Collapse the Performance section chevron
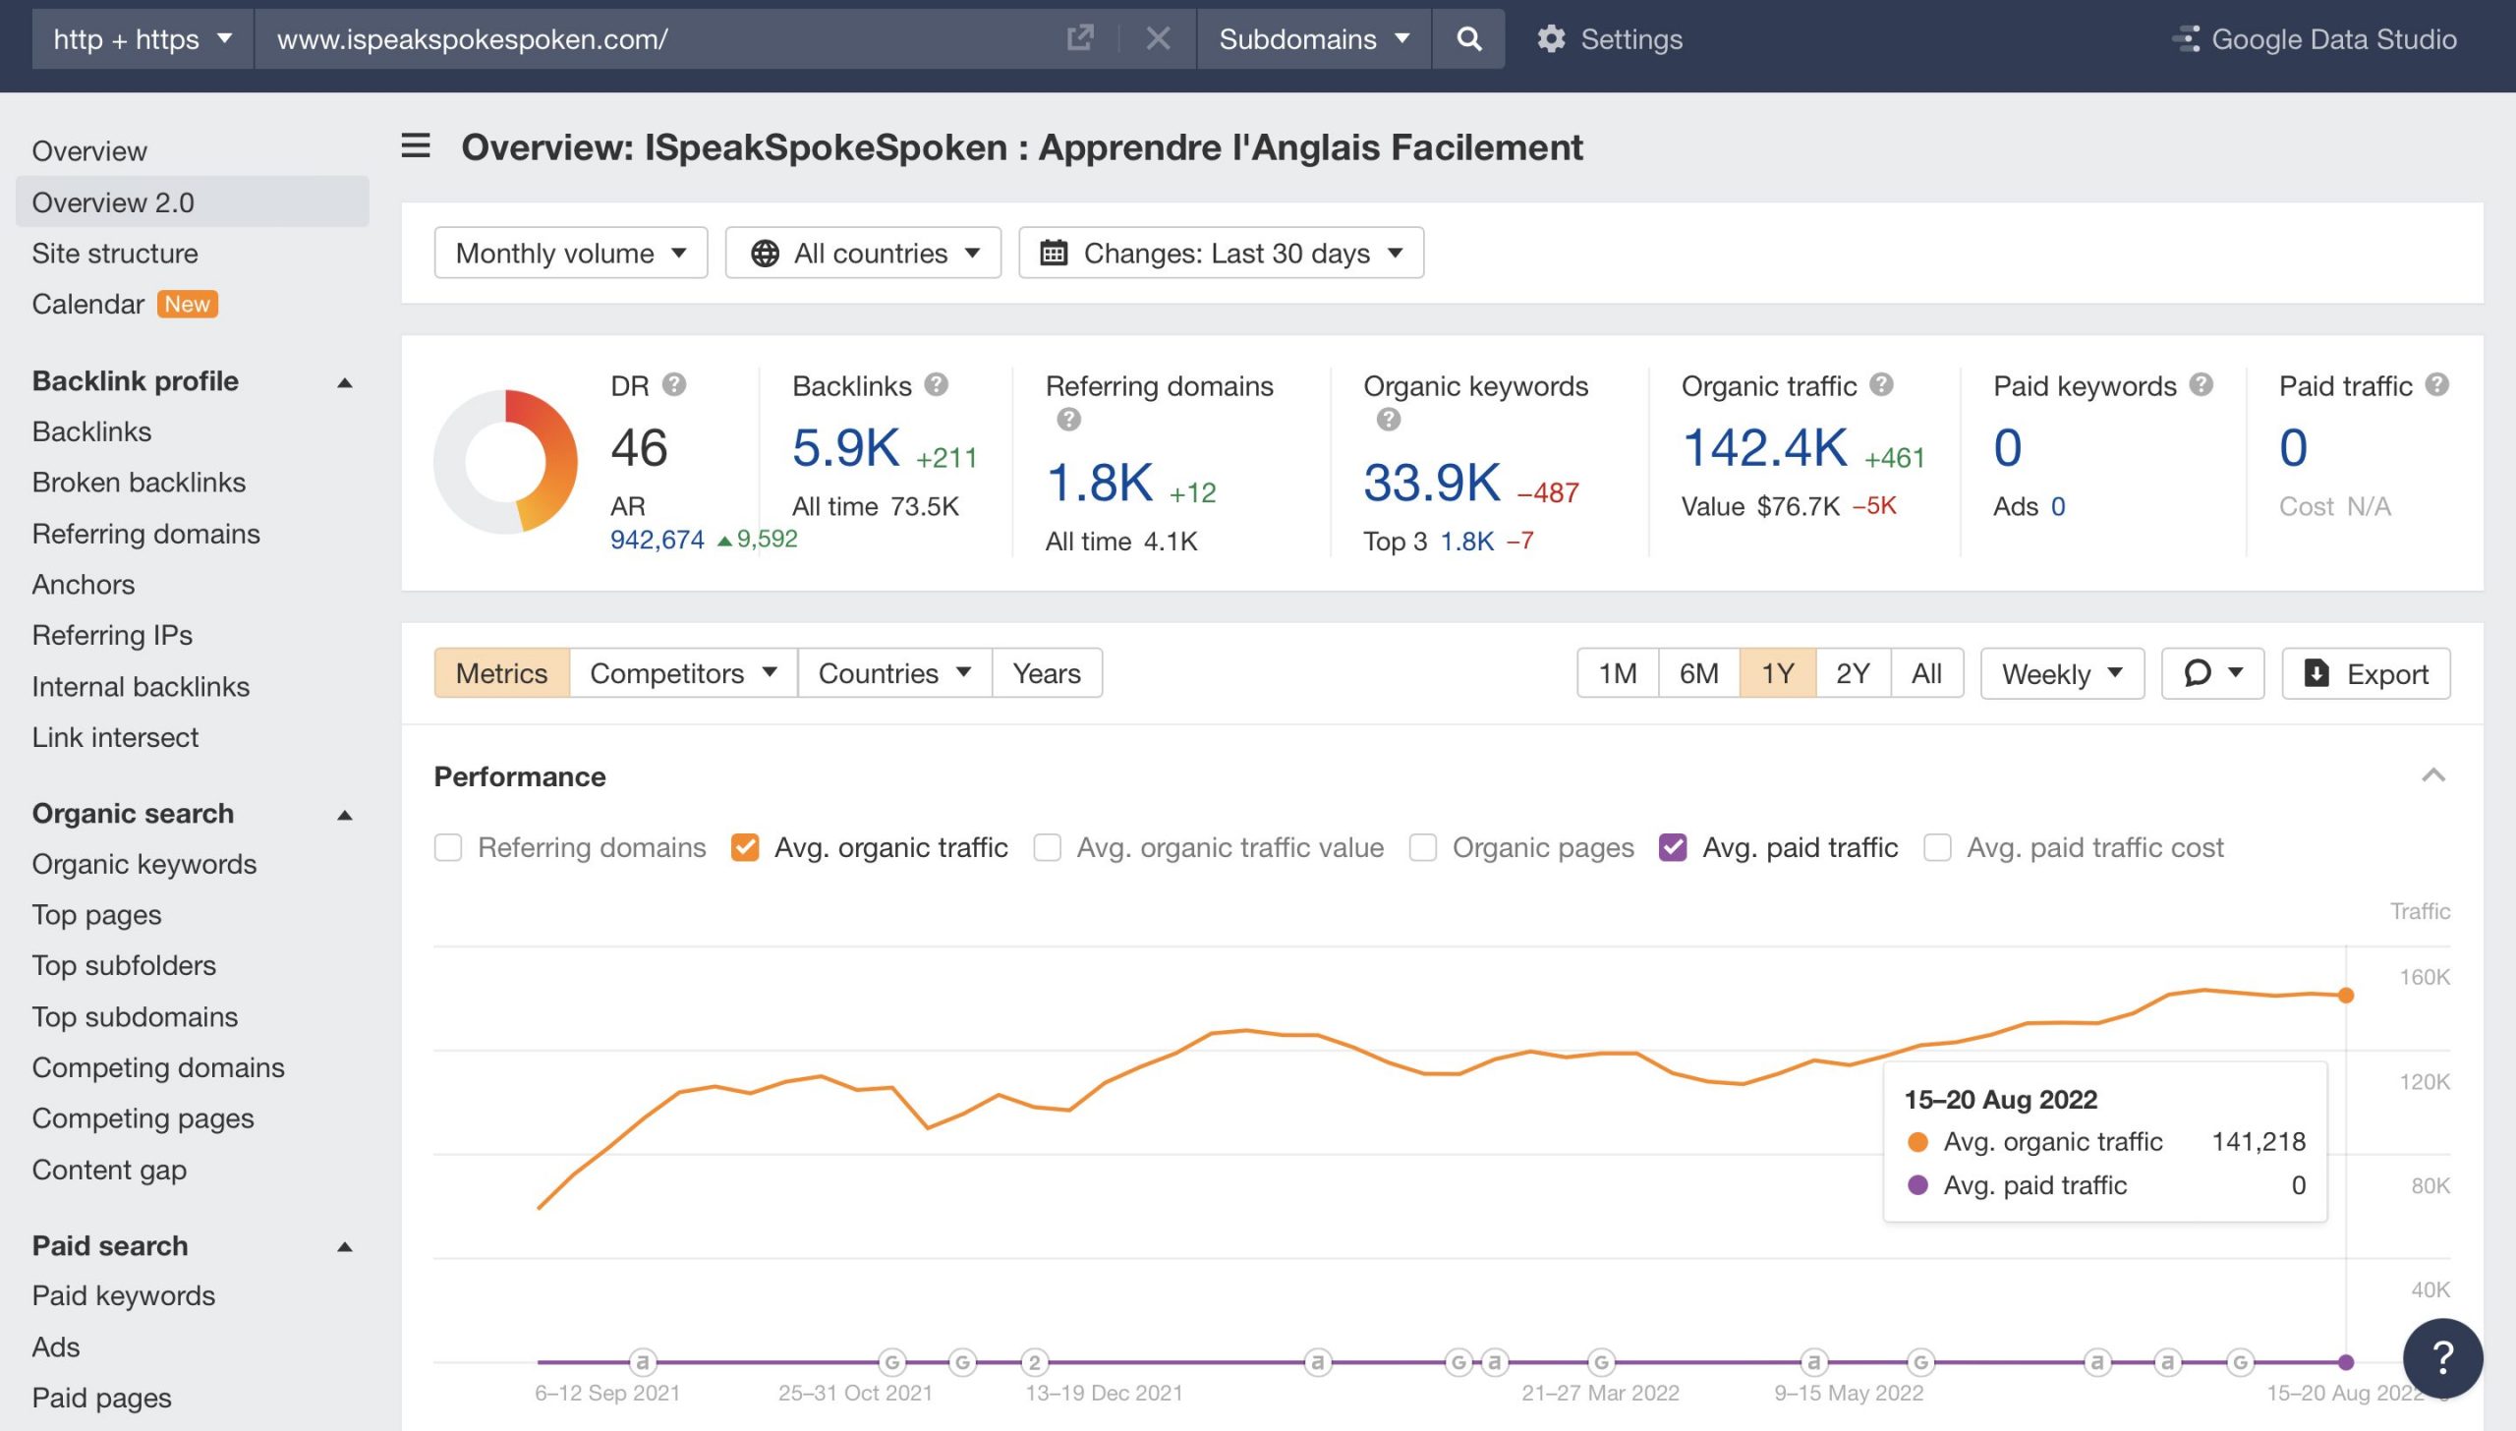The width and height of the screenshot is (2516, 1431). [2433, 775]
